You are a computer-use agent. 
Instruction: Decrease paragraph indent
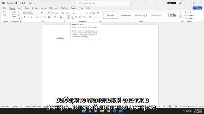pyautogui.click(x=86, y=13)
